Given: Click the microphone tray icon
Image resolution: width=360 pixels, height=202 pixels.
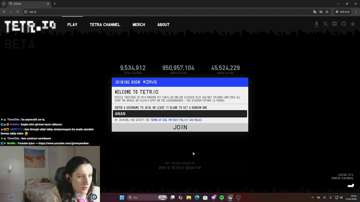Looking at the screenshot, I should [330, 198].
